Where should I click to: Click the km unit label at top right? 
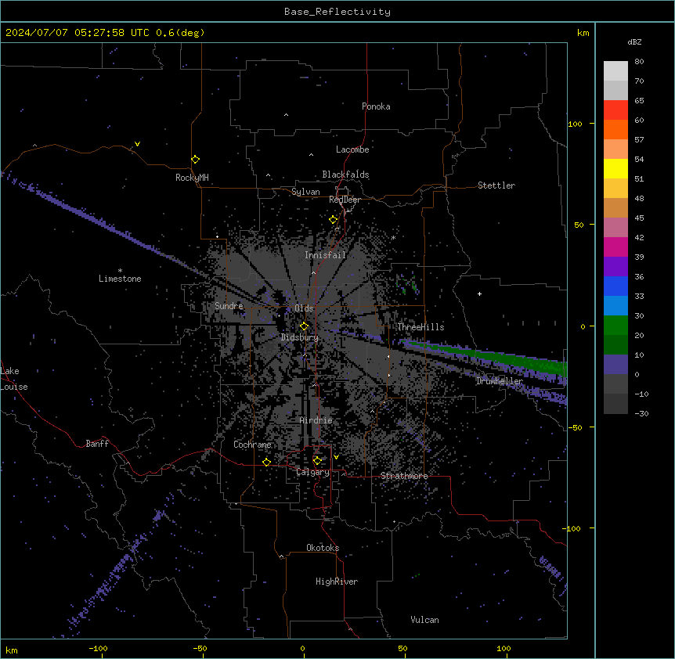pyautogui.click(x=583, y=33)
